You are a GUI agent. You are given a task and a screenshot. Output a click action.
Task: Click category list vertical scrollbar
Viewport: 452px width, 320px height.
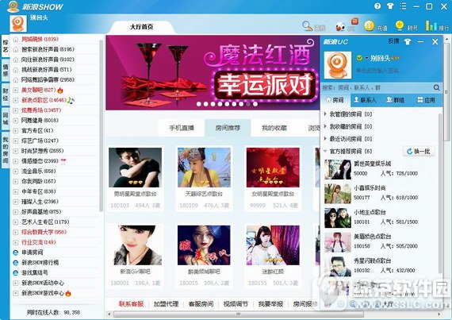101,125
